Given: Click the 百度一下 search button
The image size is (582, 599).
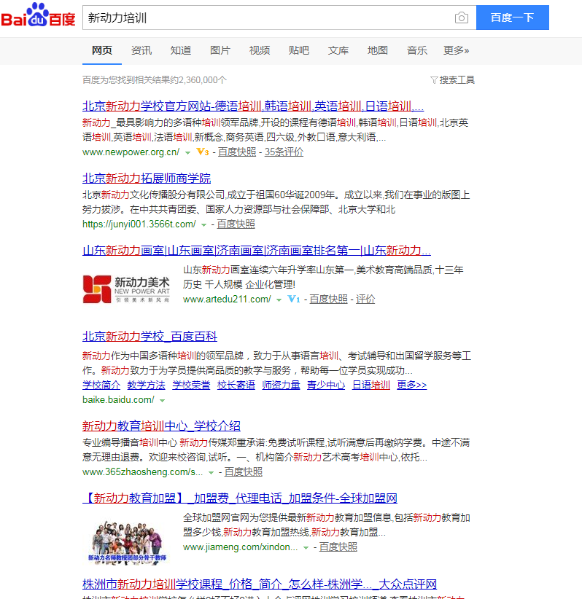Looking at the screenshot, I should 513,17.
